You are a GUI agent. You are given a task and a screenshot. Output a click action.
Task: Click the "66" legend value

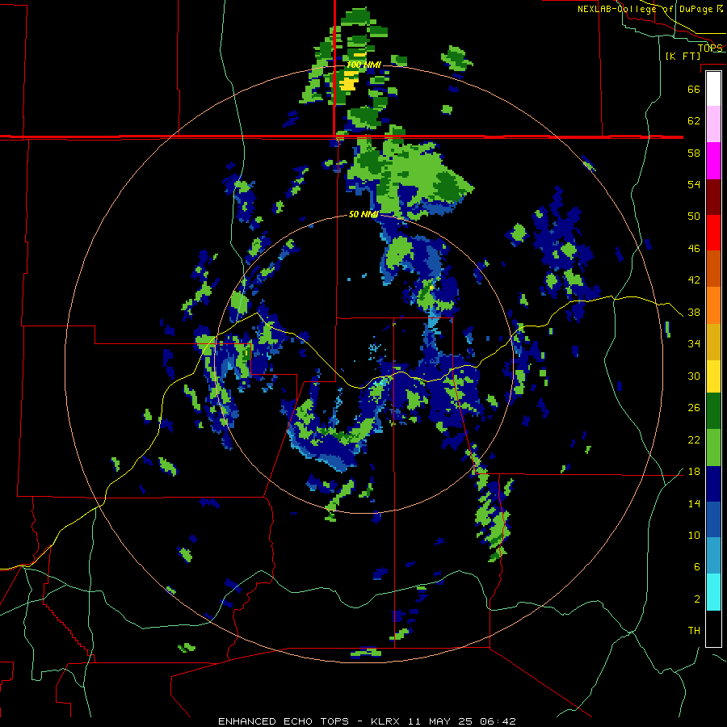pos(694,89)
